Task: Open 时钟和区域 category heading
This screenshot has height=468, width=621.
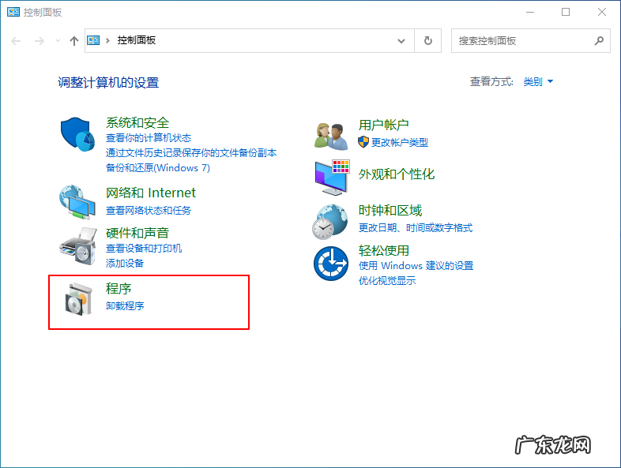Action: [x=390, y=211]
